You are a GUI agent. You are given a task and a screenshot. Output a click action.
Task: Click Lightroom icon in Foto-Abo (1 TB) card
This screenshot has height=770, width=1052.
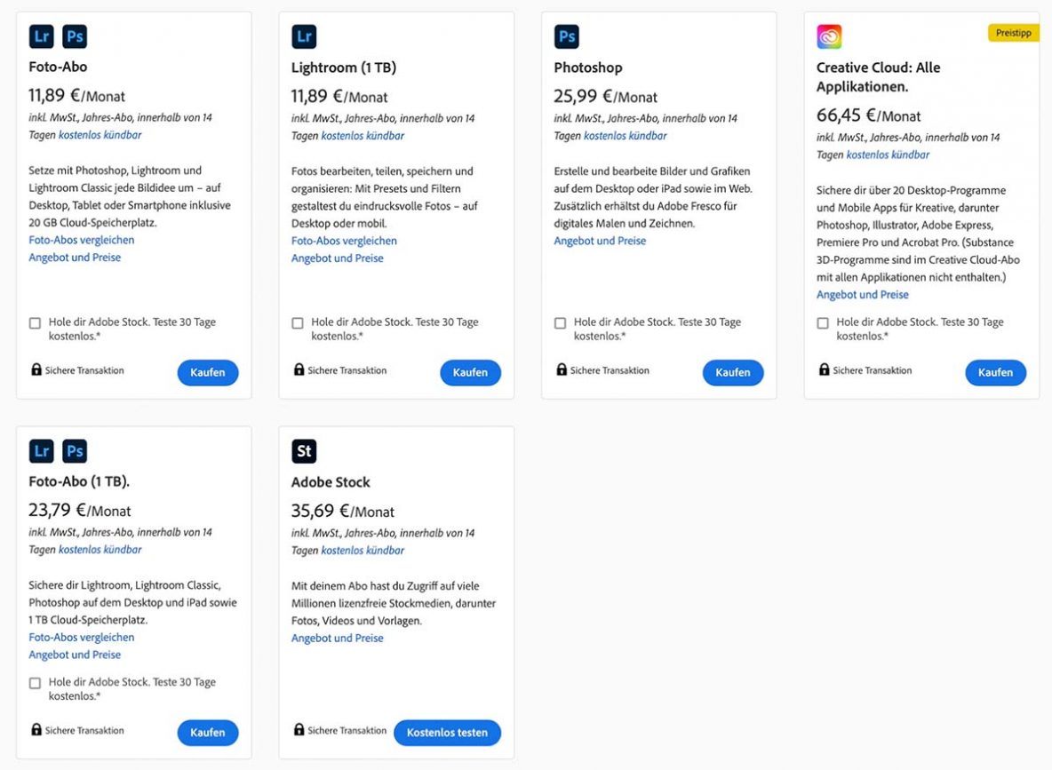[41, 451]
